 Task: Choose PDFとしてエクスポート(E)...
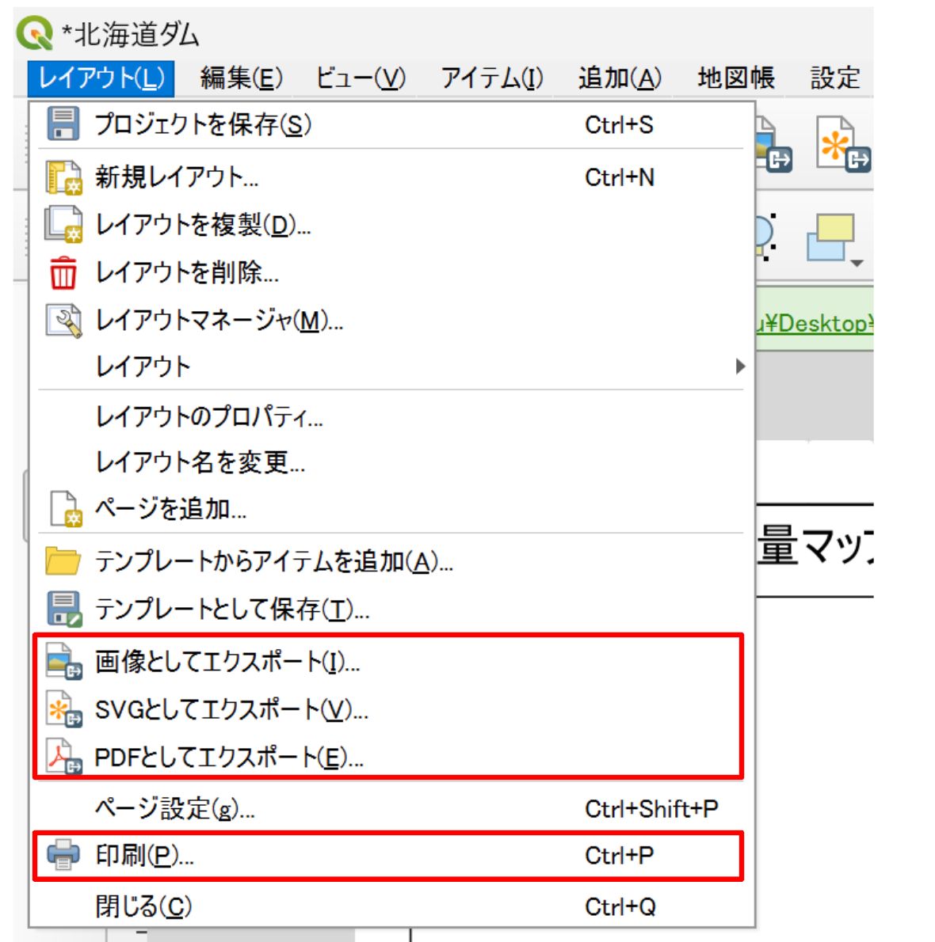[x=391, y=757]
